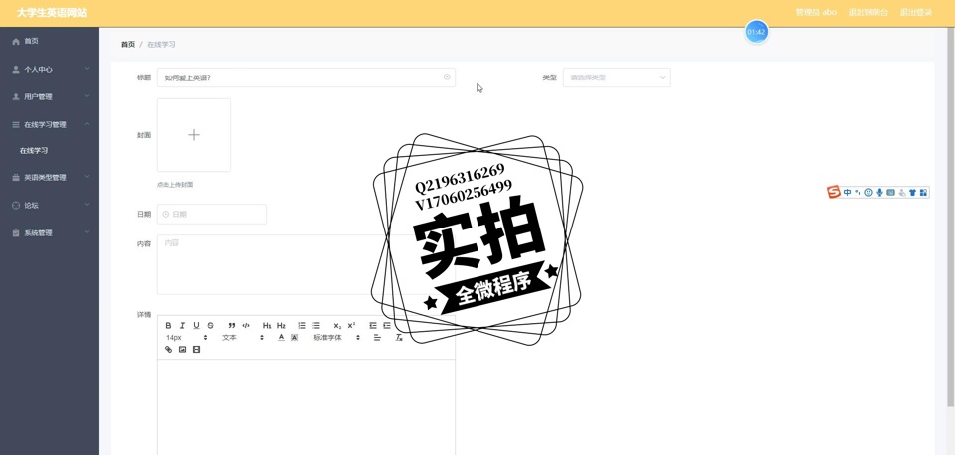Click the 退出登录 link in header
Screen dimensions: 955x455
pos(915,13)
